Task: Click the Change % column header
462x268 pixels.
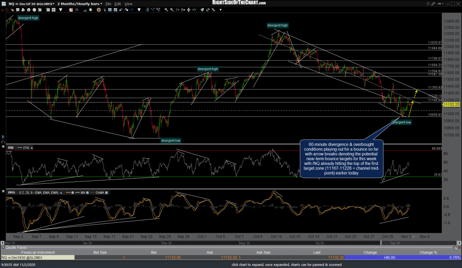Action: point(428,253)
